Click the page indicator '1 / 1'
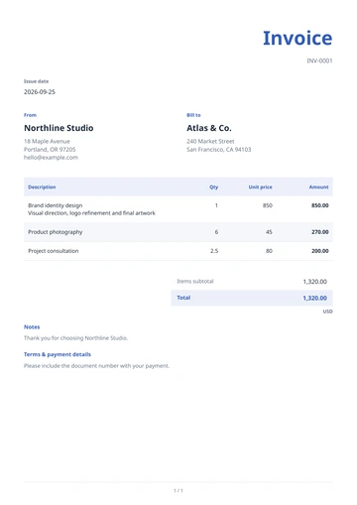 click(178, 491)
